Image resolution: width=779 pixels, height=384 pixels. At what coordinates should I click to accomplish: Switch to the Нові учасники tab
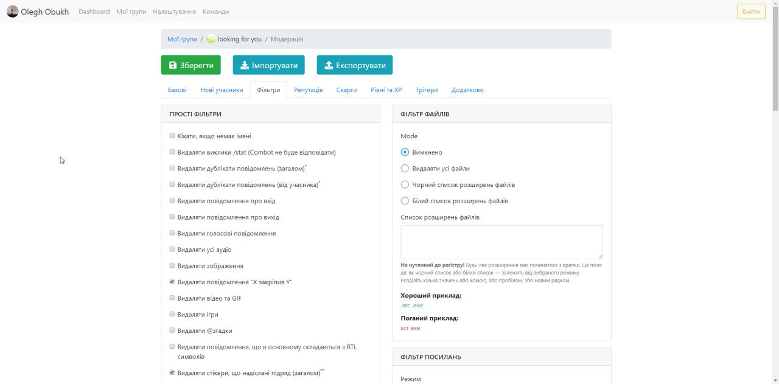pos(222,89)
